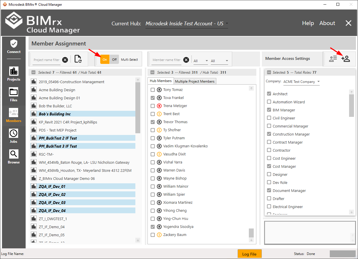This screenshot has width=358, height=259.
Task: Open the Help menu
Action: tap(308, 23)
